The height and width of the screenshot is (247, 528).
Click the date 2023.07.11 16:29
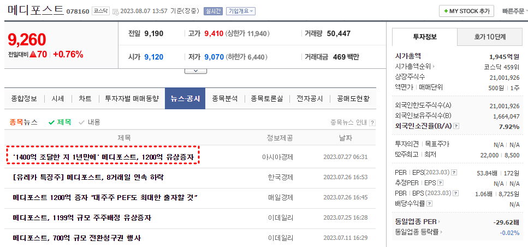(x=345, y=238)
